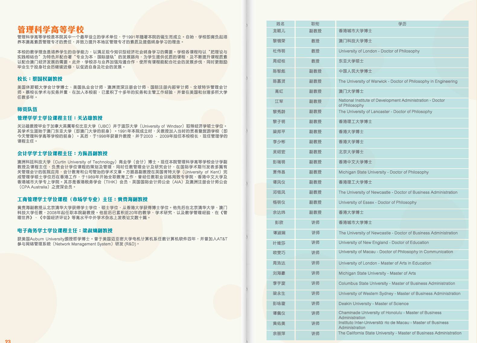The image size is (477, 343).
Task: Select the Deakin University Master of Science cell
Action: click(x=373, y=303)
